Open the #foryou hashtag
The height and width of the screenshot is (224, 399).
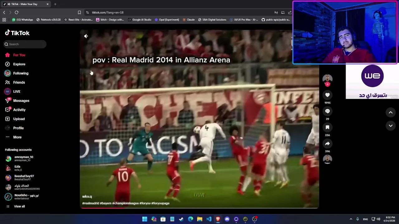click(145, 203)
